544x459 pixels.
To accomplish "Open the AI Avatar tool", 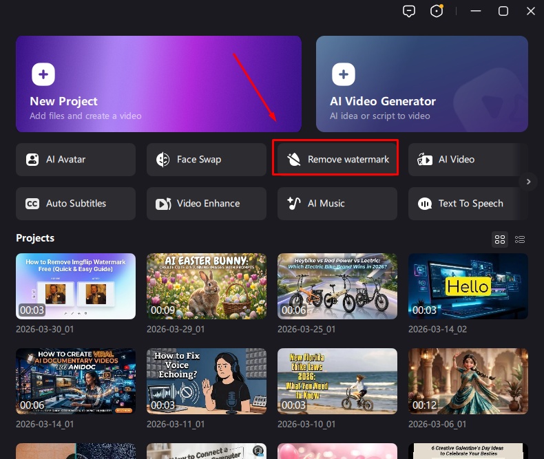I will pos(76,160).
